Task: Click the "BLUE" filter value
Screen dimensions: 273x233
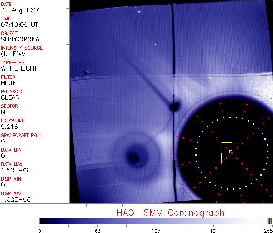Action: click(x=9, y=83)
